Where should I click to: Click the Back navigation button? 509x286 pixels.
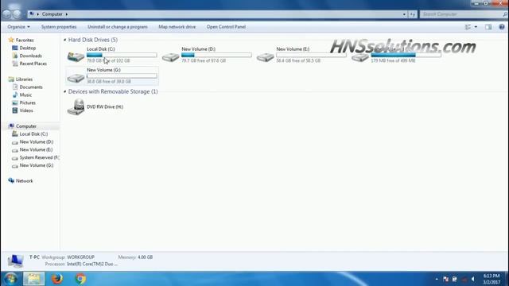coord(6,14)
